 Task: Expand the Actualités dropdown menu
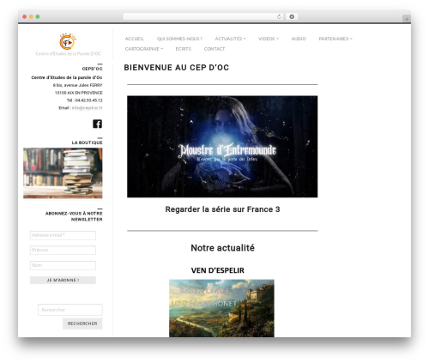tap(230, 39)
